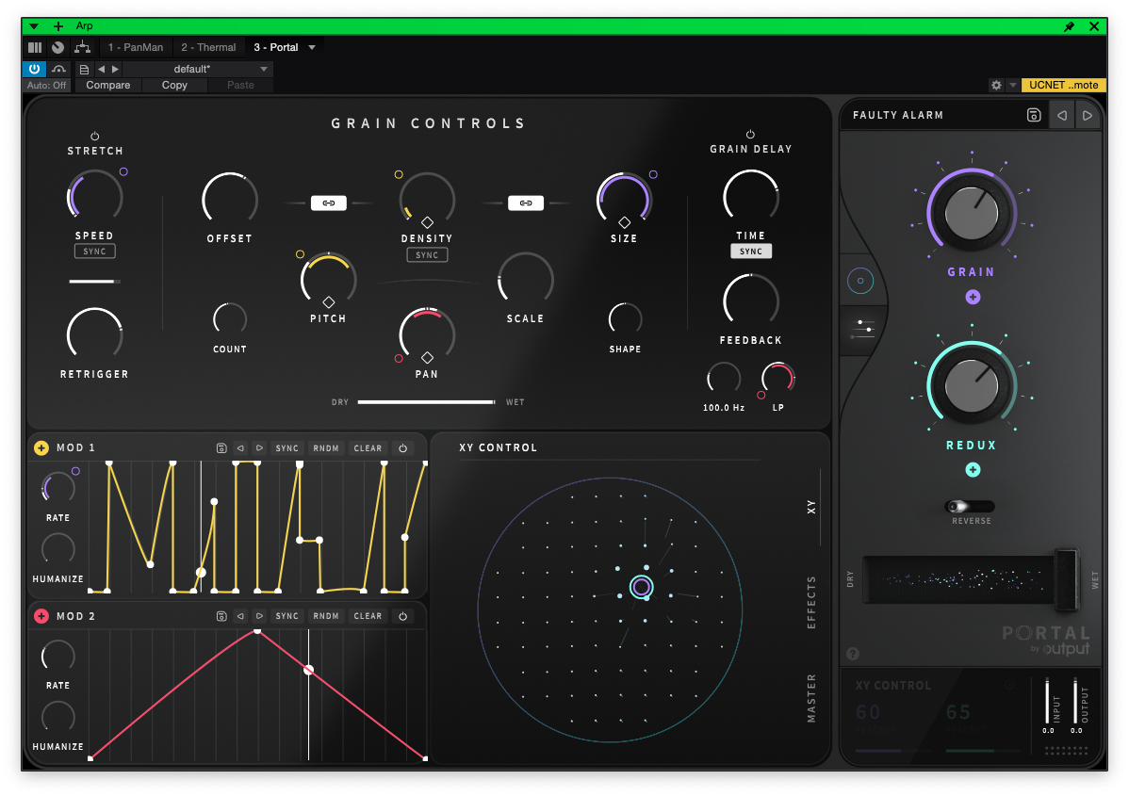
Task: Click the grain Dry/Wet slider
Action: pos(426,402)
